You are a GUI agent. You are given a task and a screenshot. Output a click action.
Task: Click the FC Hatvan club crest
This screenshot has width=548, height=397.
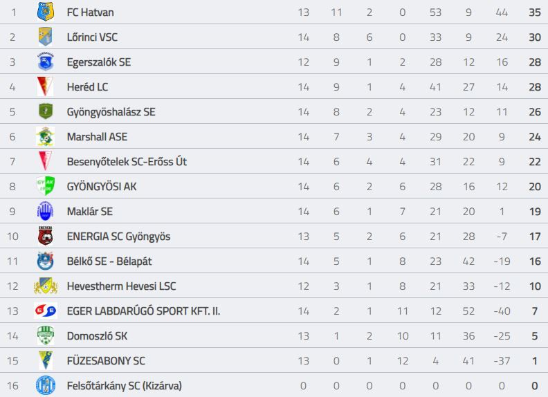click(x=46, y=12)
